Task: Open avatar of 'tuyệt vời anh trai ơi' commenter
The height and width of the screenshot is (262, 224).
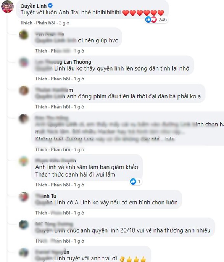Action: tap(24, 252)
